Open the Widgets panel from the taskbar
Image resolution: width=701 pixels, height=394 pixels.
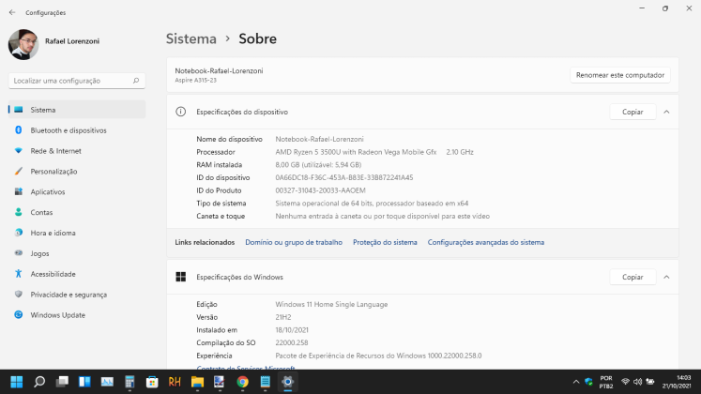click(84, 382)
